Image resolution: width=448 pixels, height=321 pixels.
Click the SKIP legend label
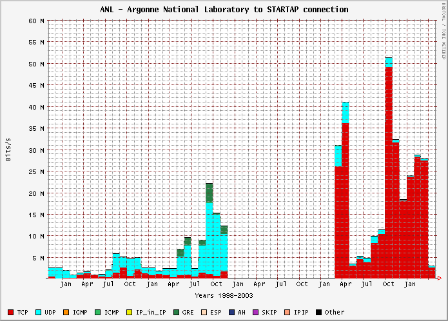click(x=269, y=312)
